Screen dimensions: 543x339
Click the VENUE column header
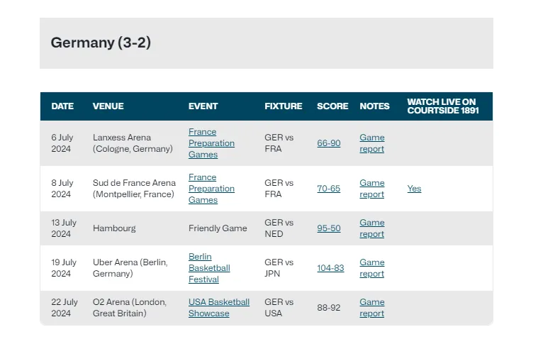coord(108,106)
